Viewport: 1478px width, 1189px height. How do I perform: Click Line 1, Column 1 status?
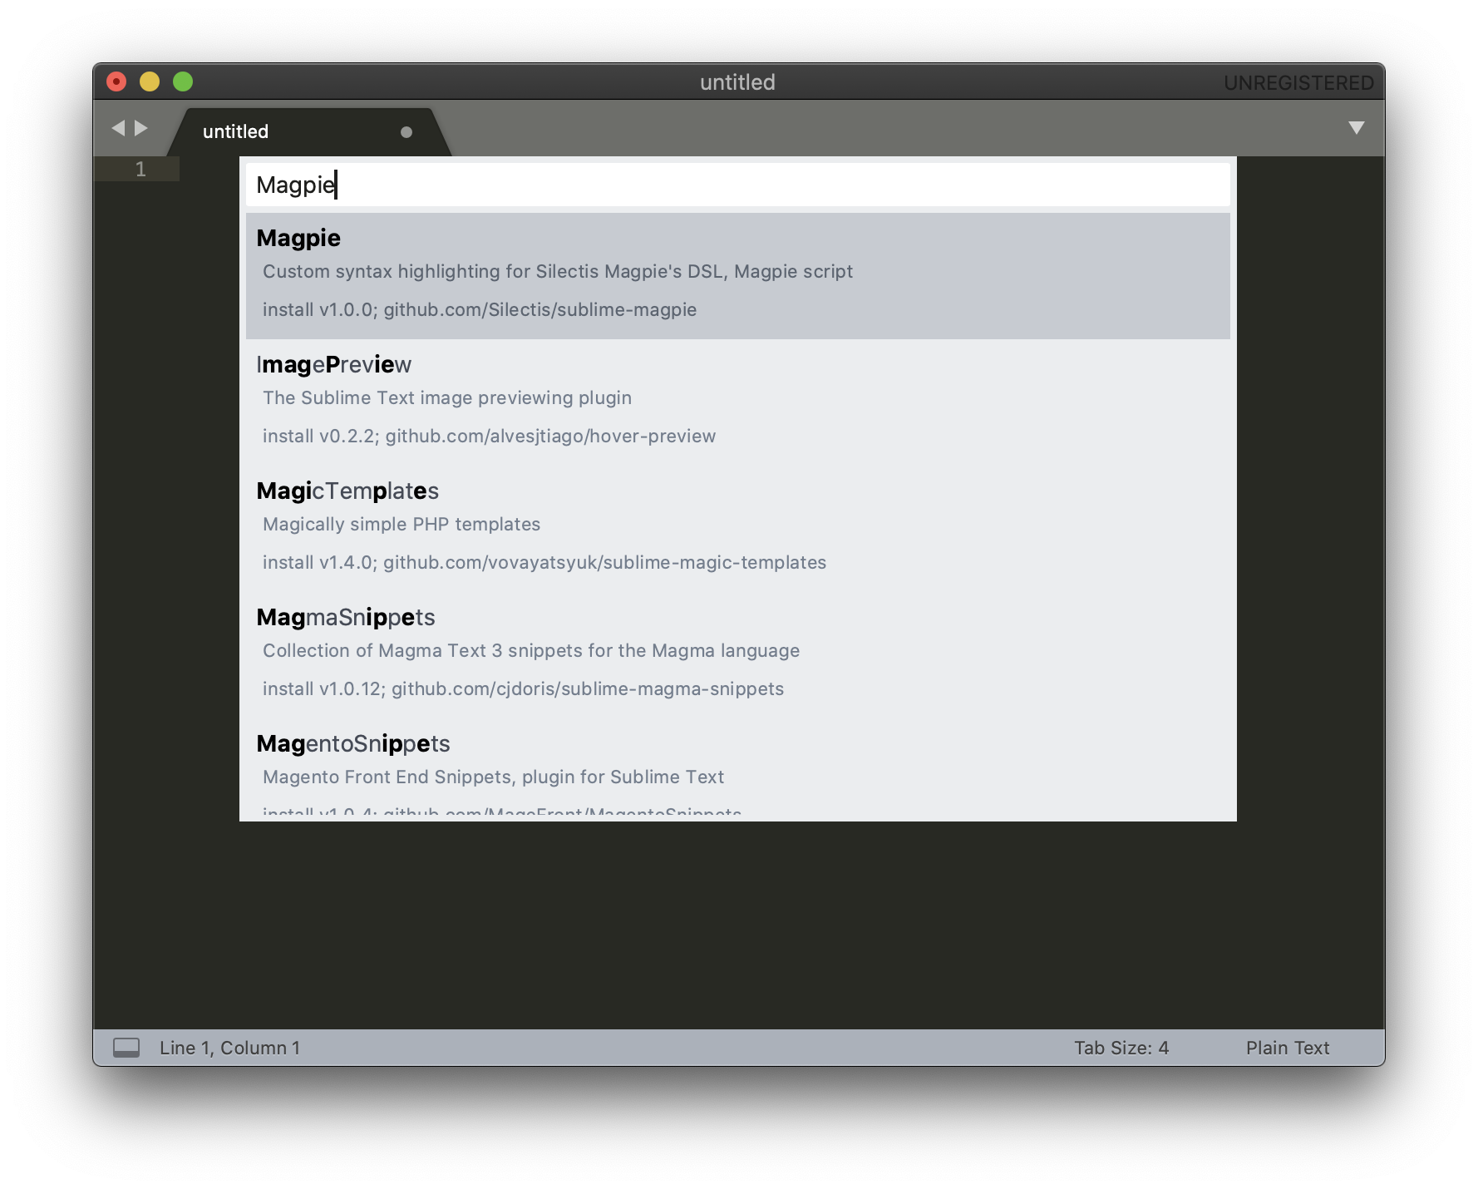click(229, 1048)
